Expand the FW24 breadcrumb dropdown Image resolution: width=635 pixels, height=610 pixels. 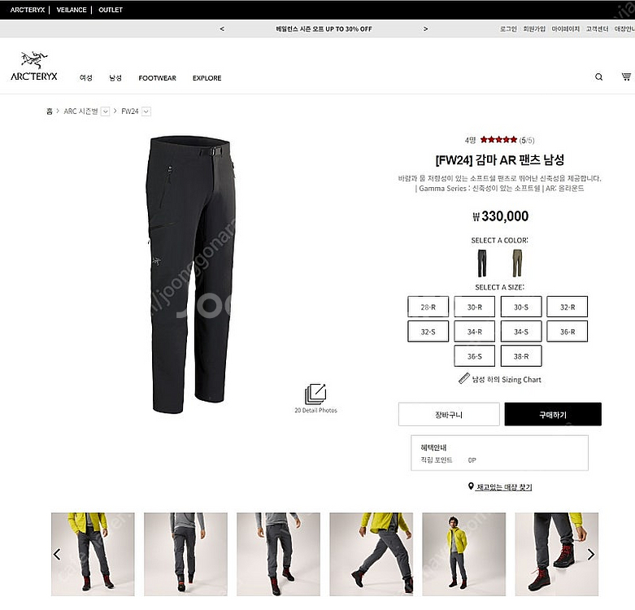pyautogui.click(x=146, y=111)
